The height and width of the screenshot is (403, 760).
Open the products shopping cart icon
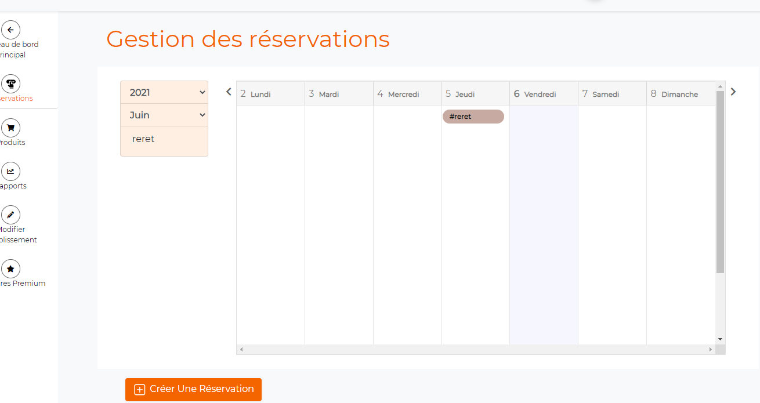(x=10, y=128)
